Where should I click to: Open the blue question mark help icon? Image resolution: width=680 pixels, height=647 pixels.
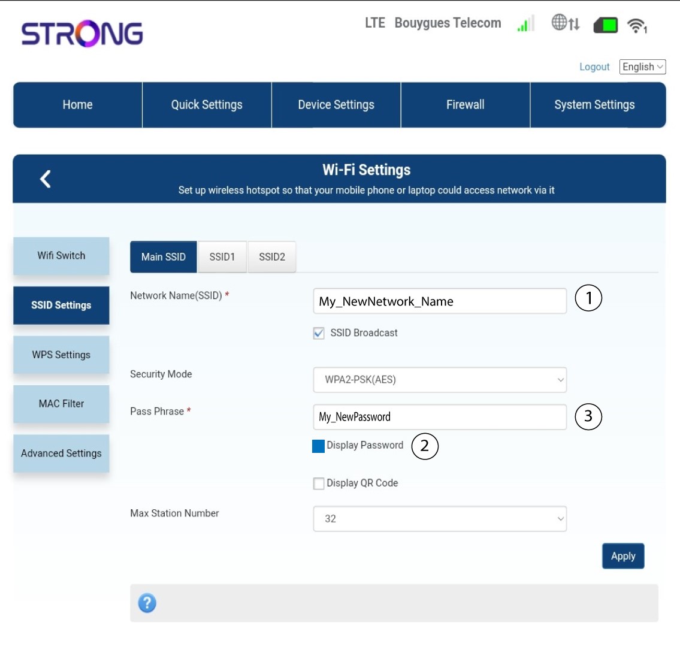[x=147, y=603]
